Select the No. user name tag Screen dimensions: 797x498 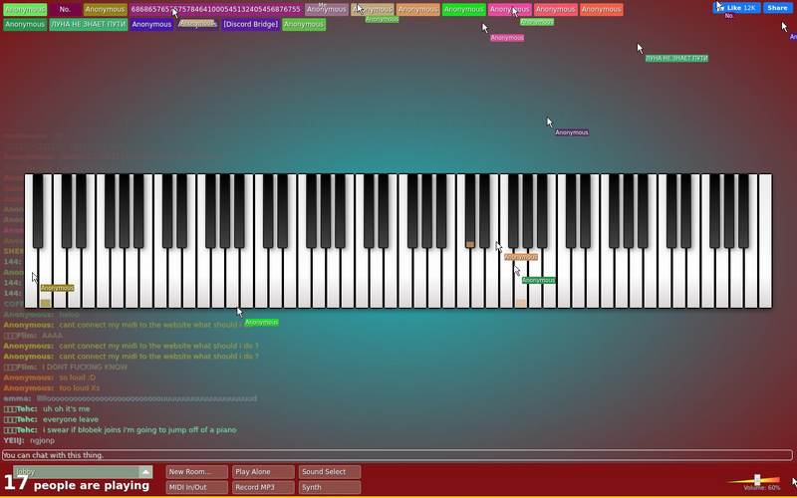[65, 10]
